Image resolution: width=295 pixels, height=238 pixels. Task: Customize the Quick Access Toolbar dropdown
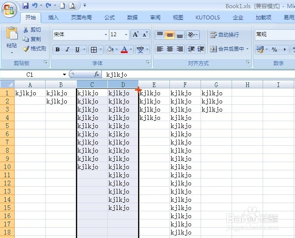point(85,6)
